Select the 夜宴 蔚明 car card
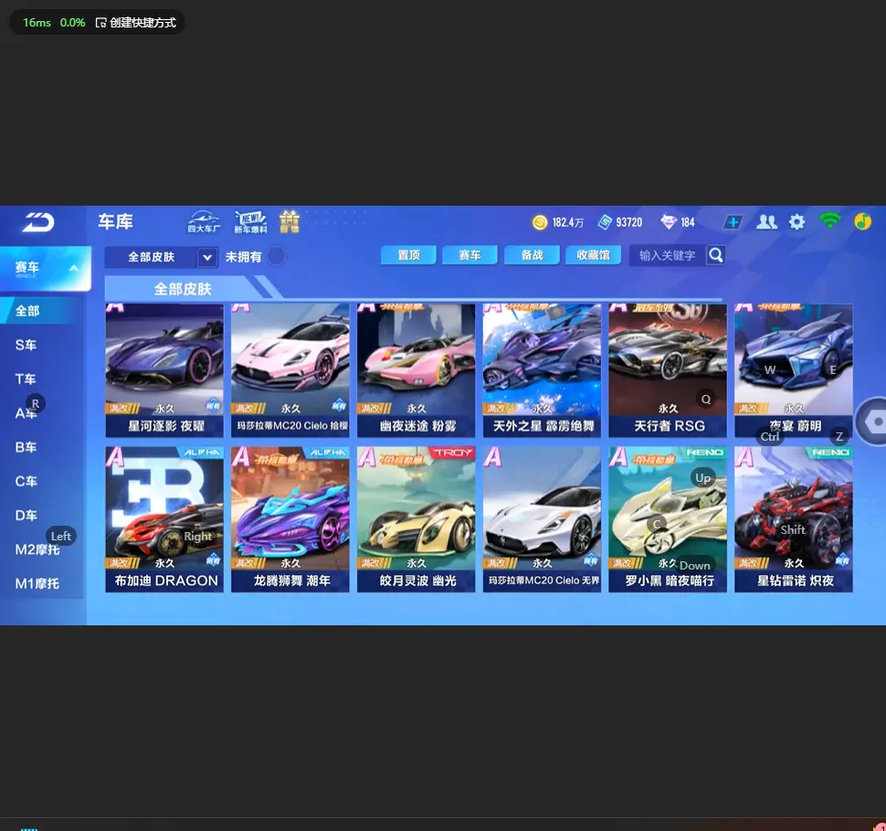The image size is (886, 831). 794,370
